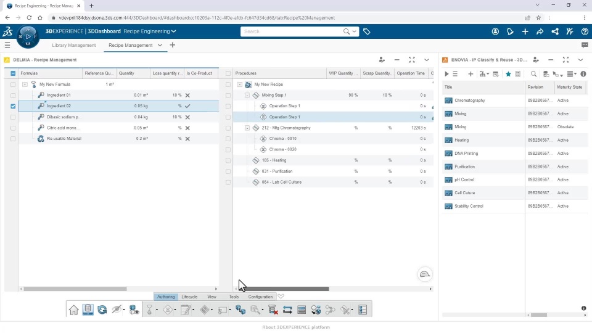592x333 pixels.
Task: Click the blue linked cubes icon
Action: point(240,310)
